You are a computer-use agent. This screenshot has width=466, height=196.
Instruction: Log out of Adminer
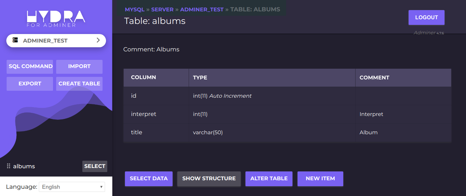[426, 17]
